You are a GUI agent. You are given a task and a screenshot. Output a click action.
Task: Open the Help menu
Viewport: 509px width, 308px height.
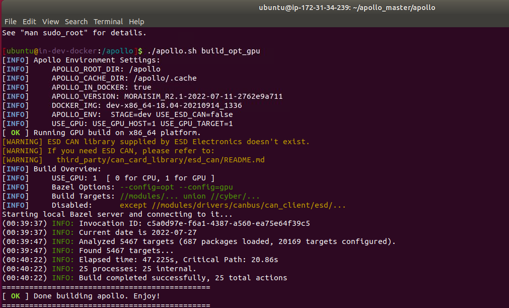pos(136,22)
